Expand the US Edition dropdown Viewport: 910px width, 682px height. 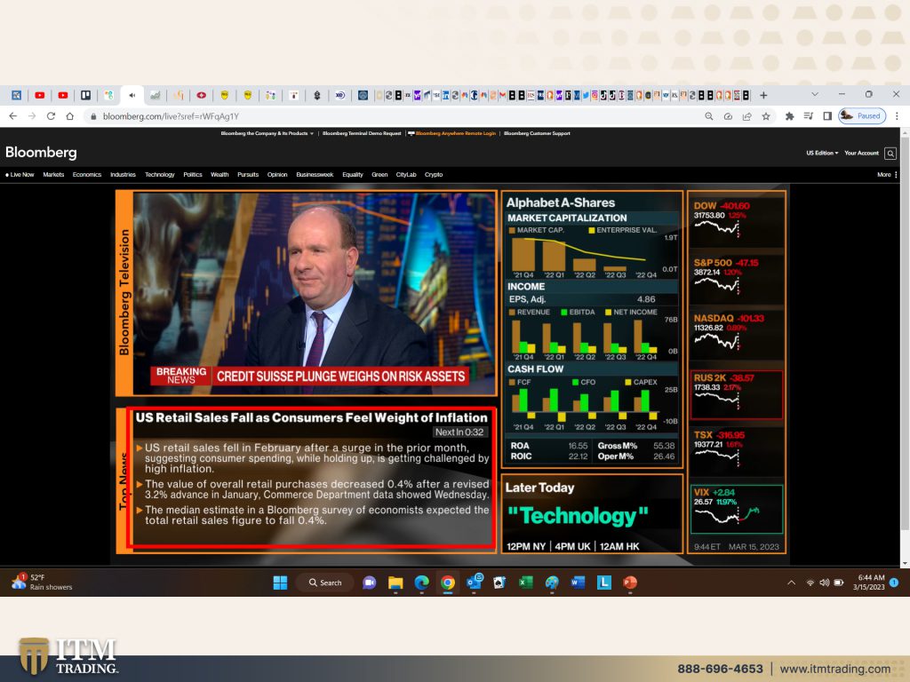pos(822,153)
